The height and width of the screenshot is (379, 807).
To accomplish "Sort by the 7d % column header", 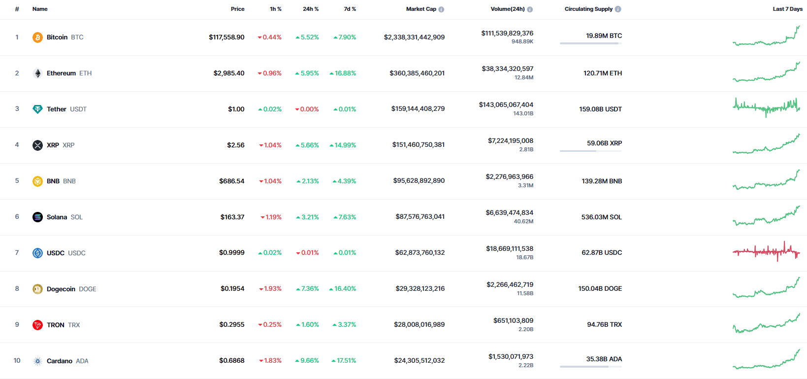I will tap(350, 9).
